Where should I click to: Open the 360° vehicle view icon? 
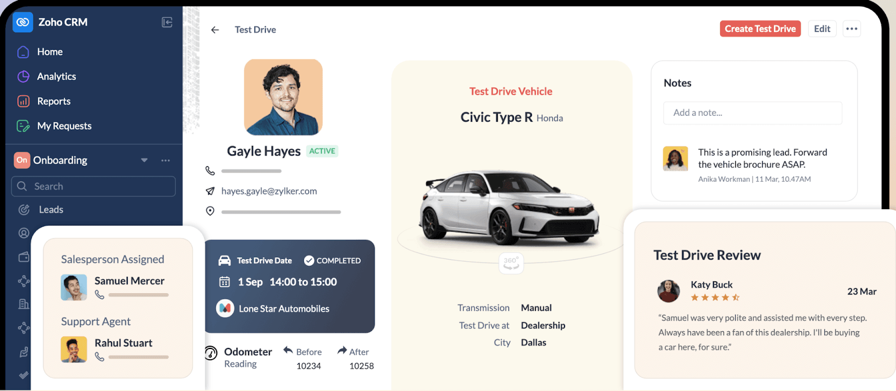(x=511, y=263)
